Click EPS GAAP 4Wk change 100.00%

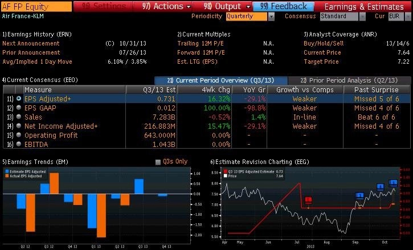(217, 108)
